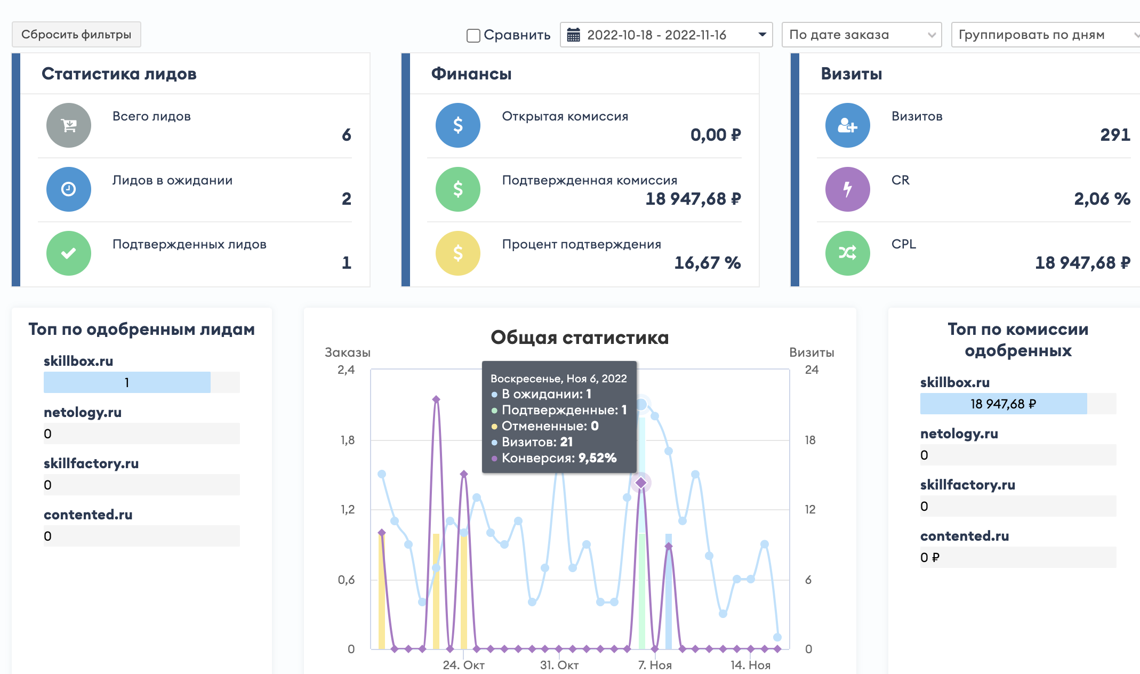Click the green shuffle icon for CPL
The image size is (1140, 674).
tap(847, 253)
